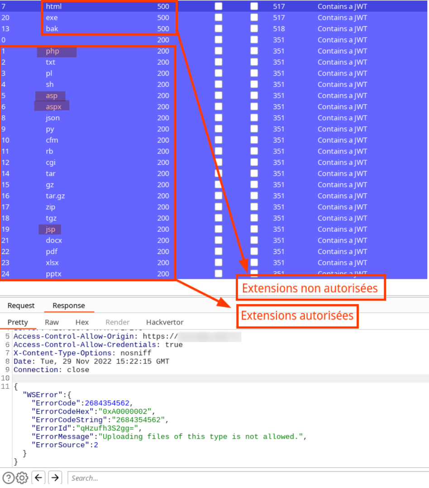
Task: Select the Response tab
Action: [69, 306]
